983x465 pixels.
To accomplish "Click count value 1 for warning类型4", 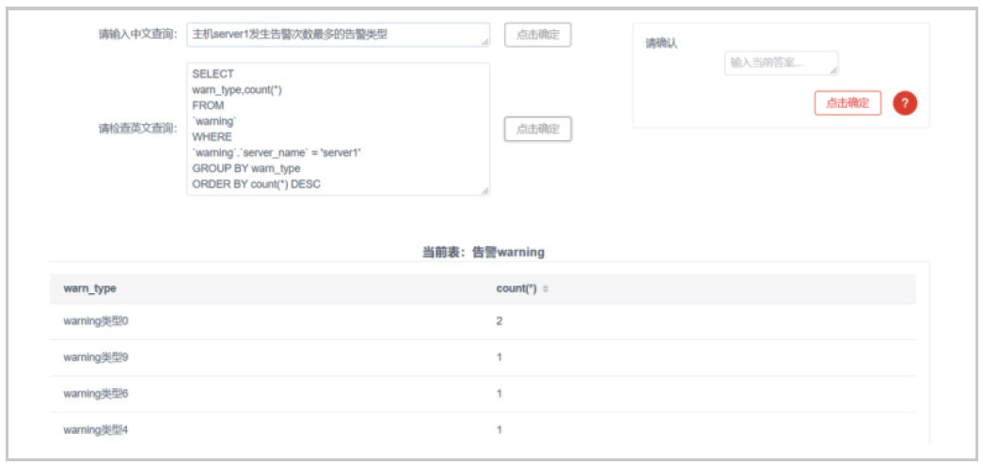I will (x=499, y=430).
